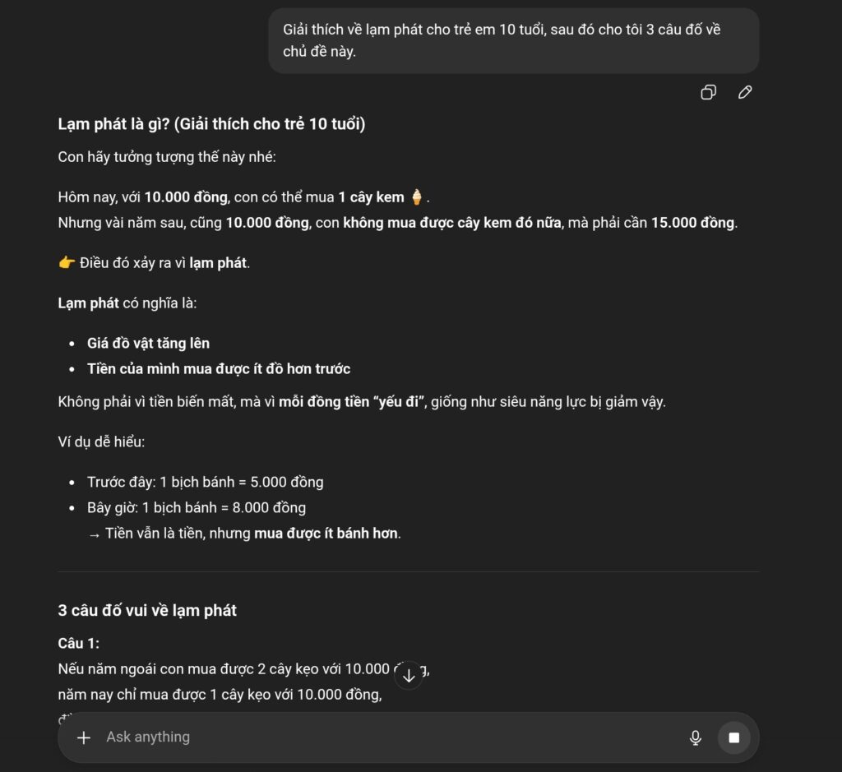The width and height of the screenshot is (842, 772).
Task: Click the heading "Lạm phát là gì?"
Action: [x=211, y=124]
